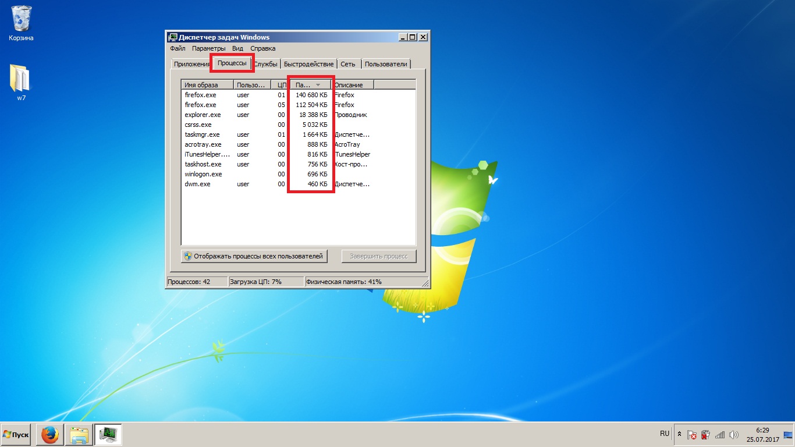The height and width of the screenshot is (447, 795).
Task: Select the w7 folder on desktop
Action: (21, 82)
